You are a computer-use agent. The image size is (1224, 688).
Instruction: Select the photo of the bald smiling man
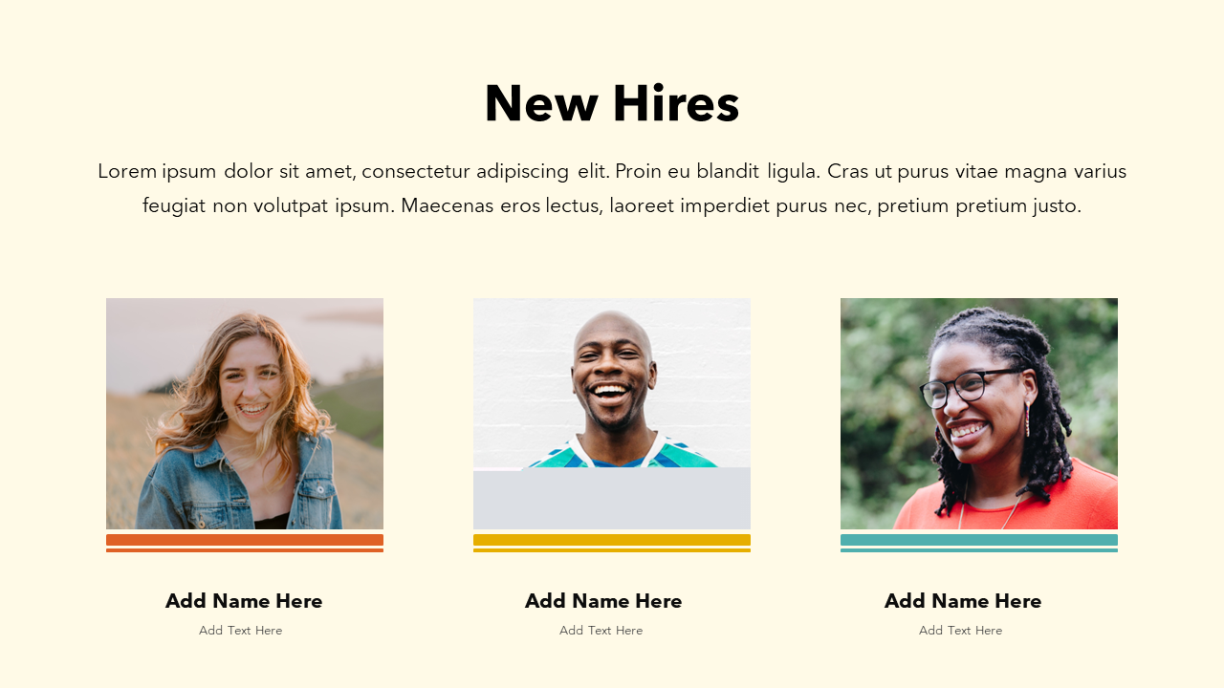pyautogui.click(x=612, y=383)
